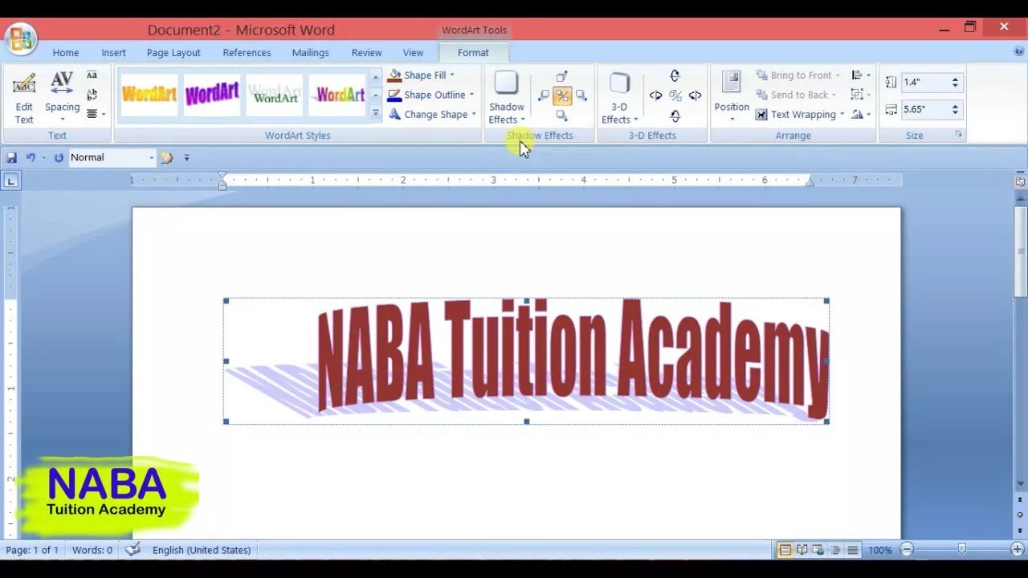This screenshot has width=1028, height=578.
Task: Nudge Shadow Up icon
Action: point(561,77)
